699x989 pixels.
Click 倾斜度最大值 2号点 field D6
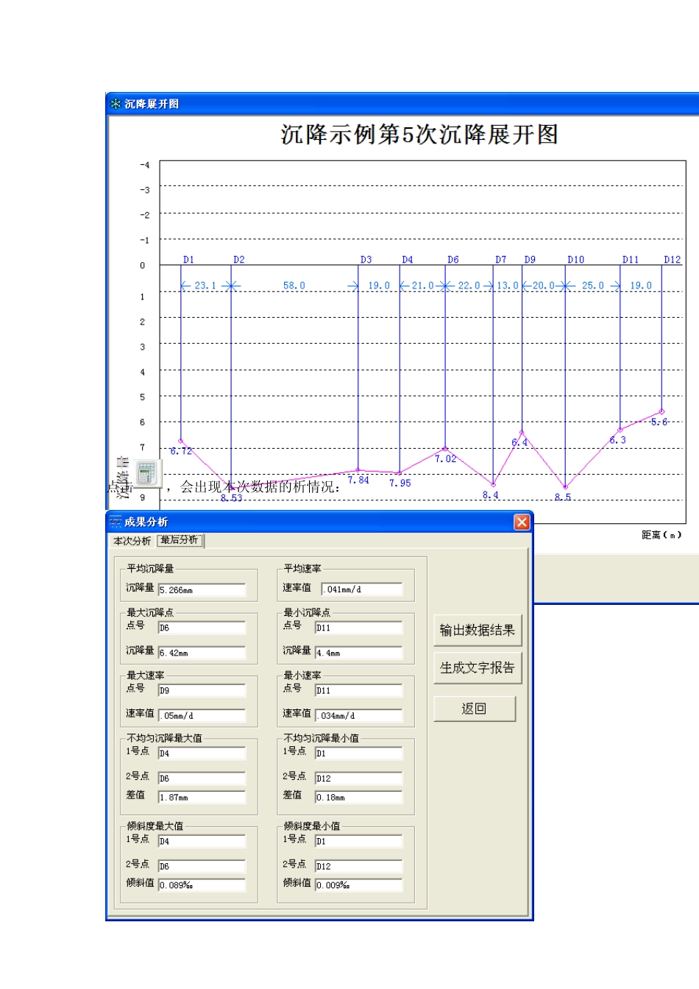(202, 866)
